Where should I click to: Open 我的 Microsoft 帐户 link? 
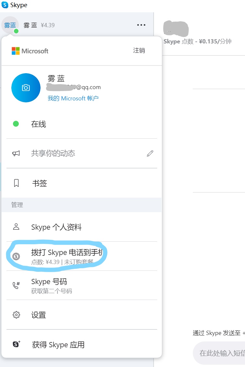[x=73, y=98]
